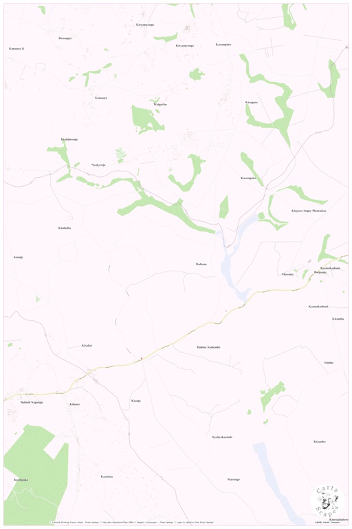The width and height of the screenshot is (352, 529).
Task: Select the Bwijanga town label
Action: 320,272
